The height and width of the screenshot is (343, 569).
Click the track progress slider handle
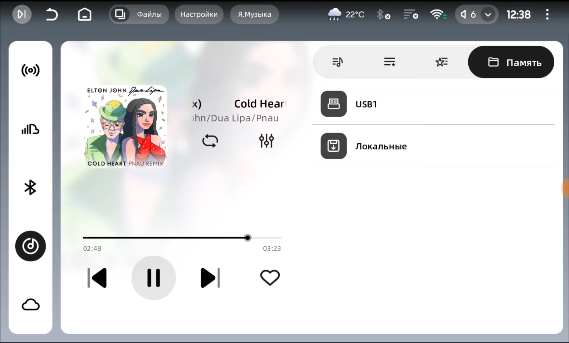248,238
